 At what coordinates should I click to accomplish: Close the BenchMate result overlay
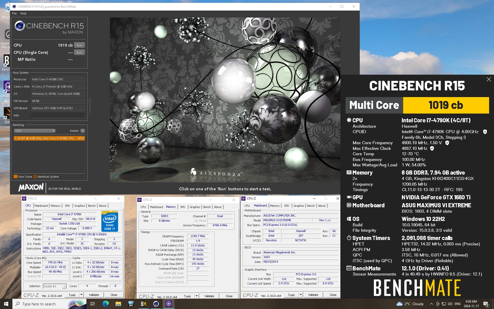point(489,79)
